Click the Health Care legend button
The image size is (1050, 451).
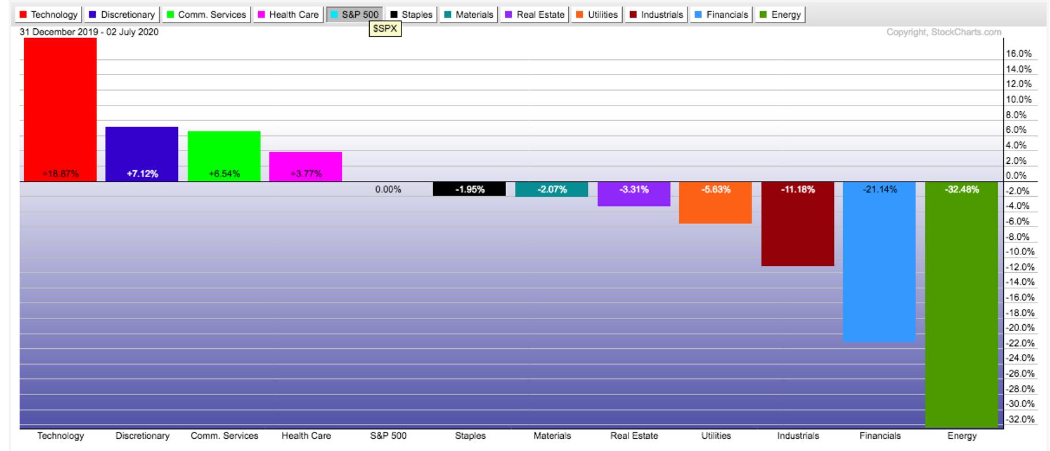pyautogui.click(x=288, y=14)
